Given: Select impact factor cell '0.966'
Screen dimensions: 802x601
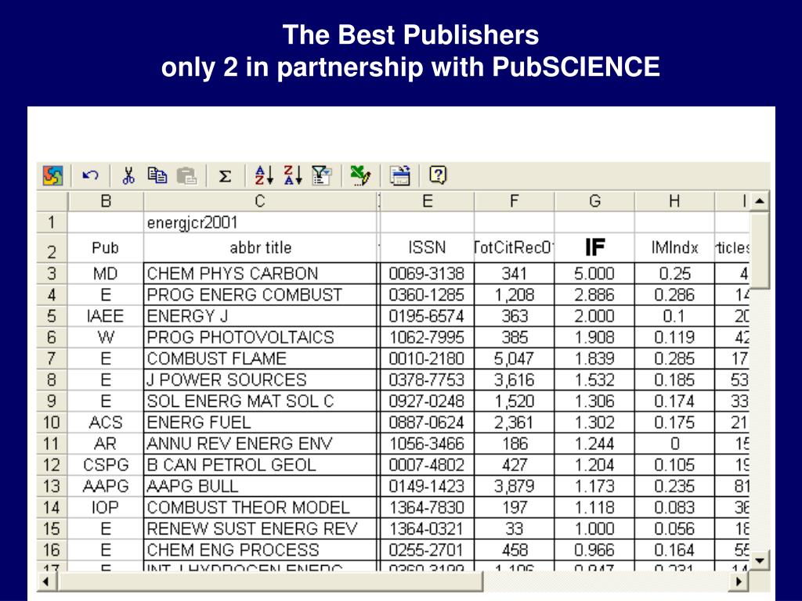Looking at the screenshot, I should point(595,550).
